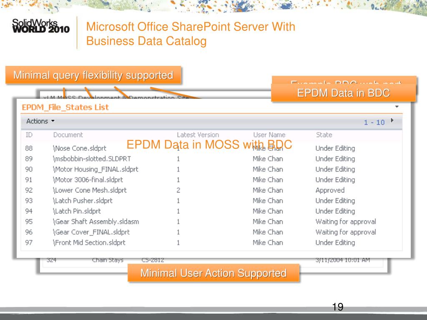Click ID 94 in the list
This screenshot has height=320, width=427.
coord(29,211)
